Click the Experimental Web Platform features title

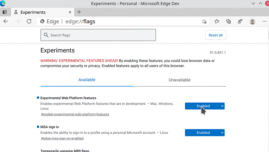click(x=68, y=98)
